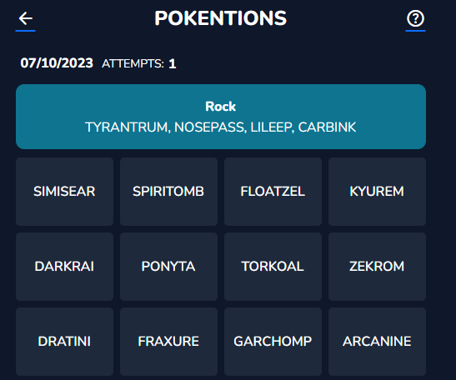This screenshot has width=456, height=380.
Task: Click the ZEKROM tile
Action: pyautogui.click(x=377, y=267)
